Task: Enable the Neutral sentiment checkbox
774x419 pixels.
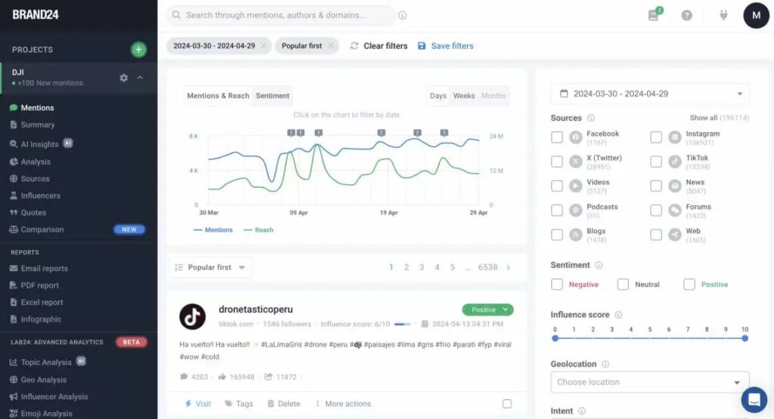Action: pyautogui.click(x=623, y=285)
